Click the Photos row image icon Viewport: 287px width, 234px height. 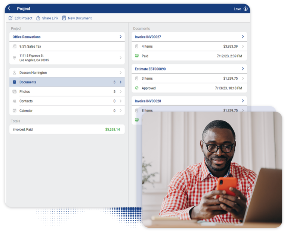point(15,92)
